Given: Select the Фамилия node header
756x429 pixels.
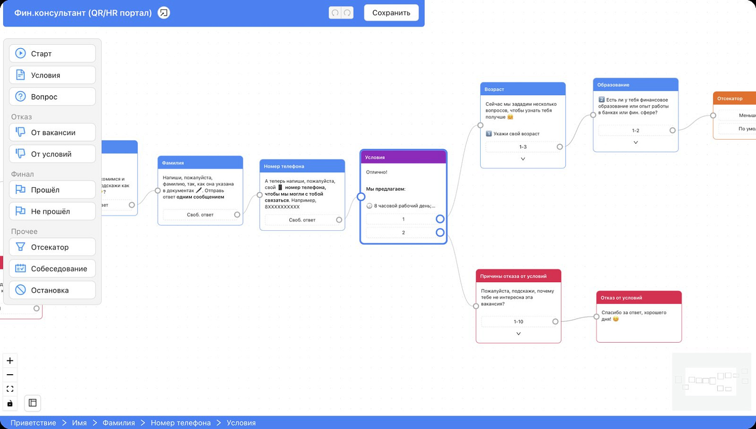Looking at the screenshot, I should point(200,163).
